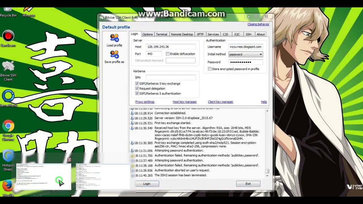The width and height of the screenshot is (363, 204).
Task: Click the Username input field
Action: [x=246, y=47]
